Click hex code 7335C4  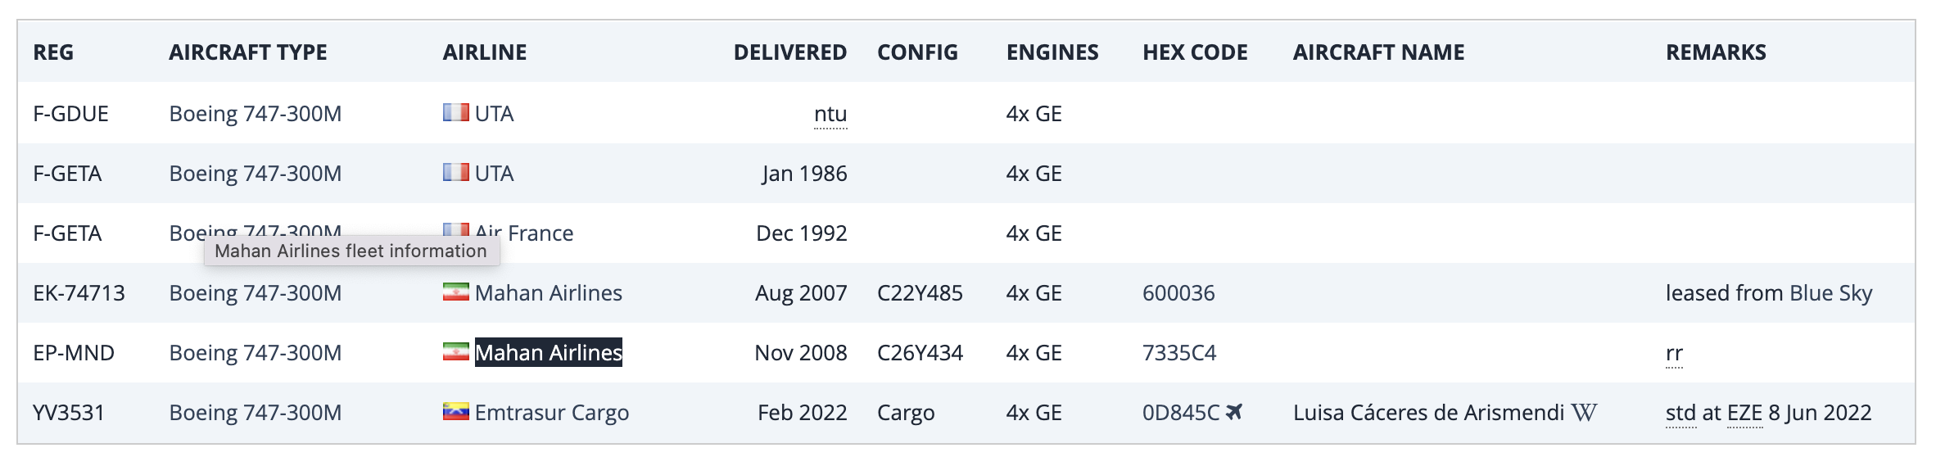coord(1179,353)
